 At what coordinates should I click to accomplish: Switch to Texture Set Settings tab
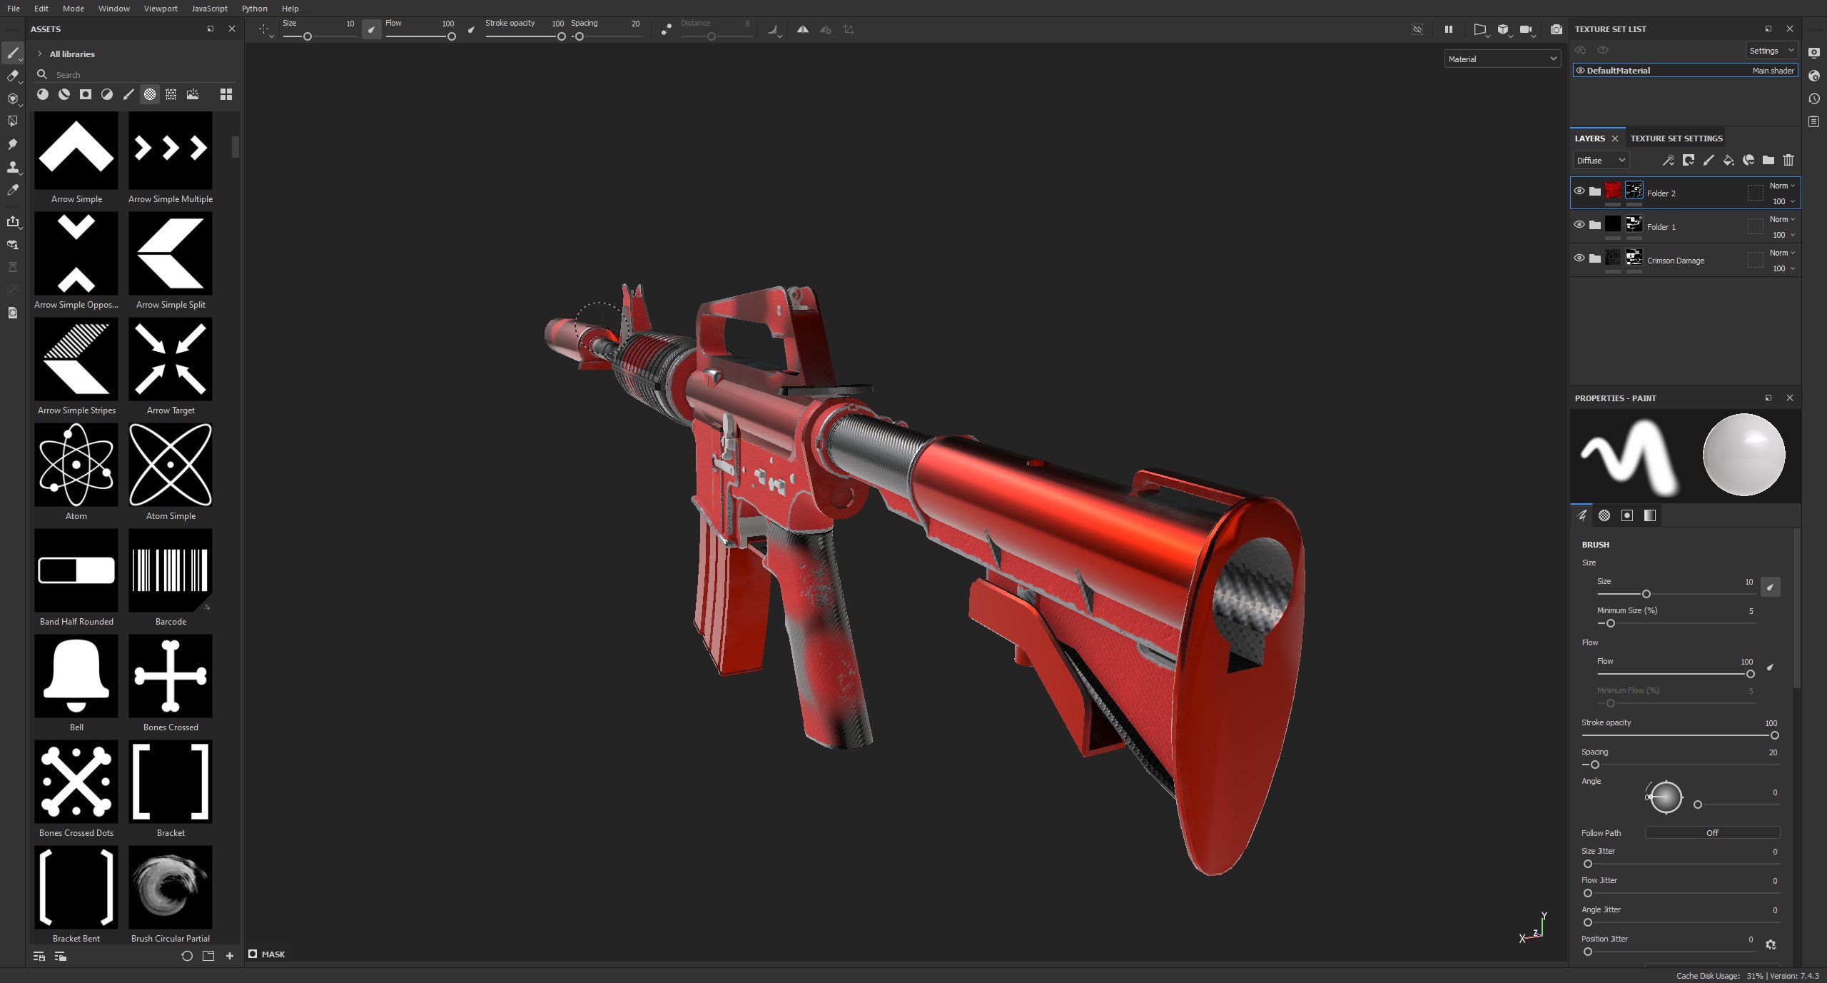[1676, 138]
